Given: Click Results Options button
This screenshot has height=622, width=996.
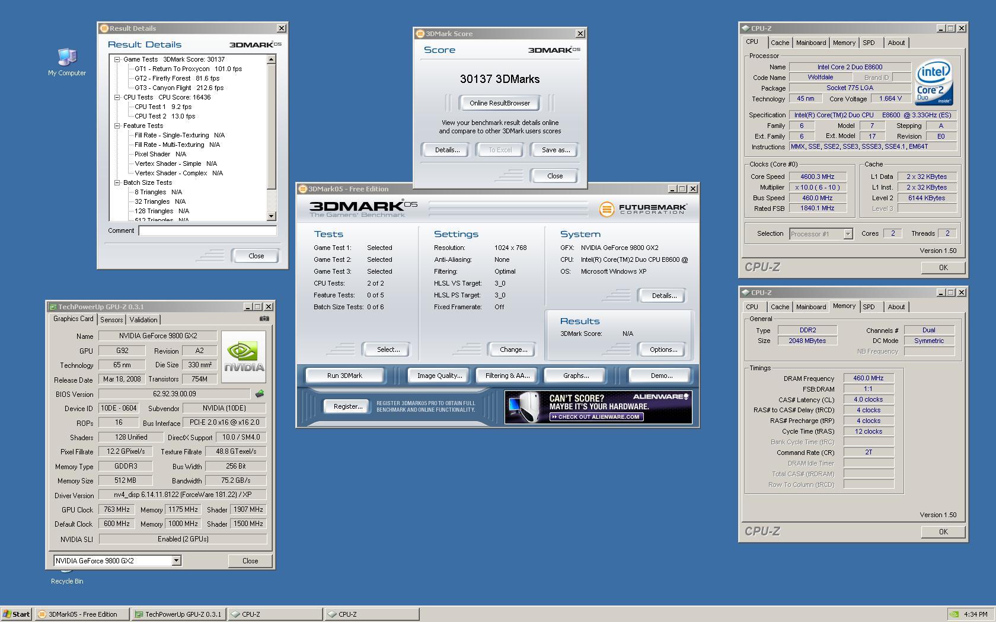Looking at the screenshot, I should [x=663, y=350].
